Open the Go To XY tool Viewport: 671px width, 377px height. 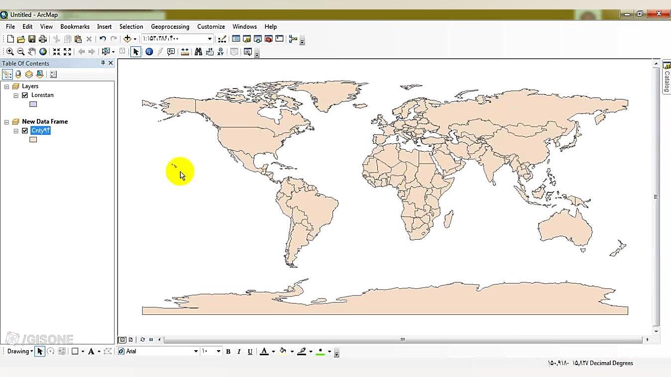click(221, 51)
